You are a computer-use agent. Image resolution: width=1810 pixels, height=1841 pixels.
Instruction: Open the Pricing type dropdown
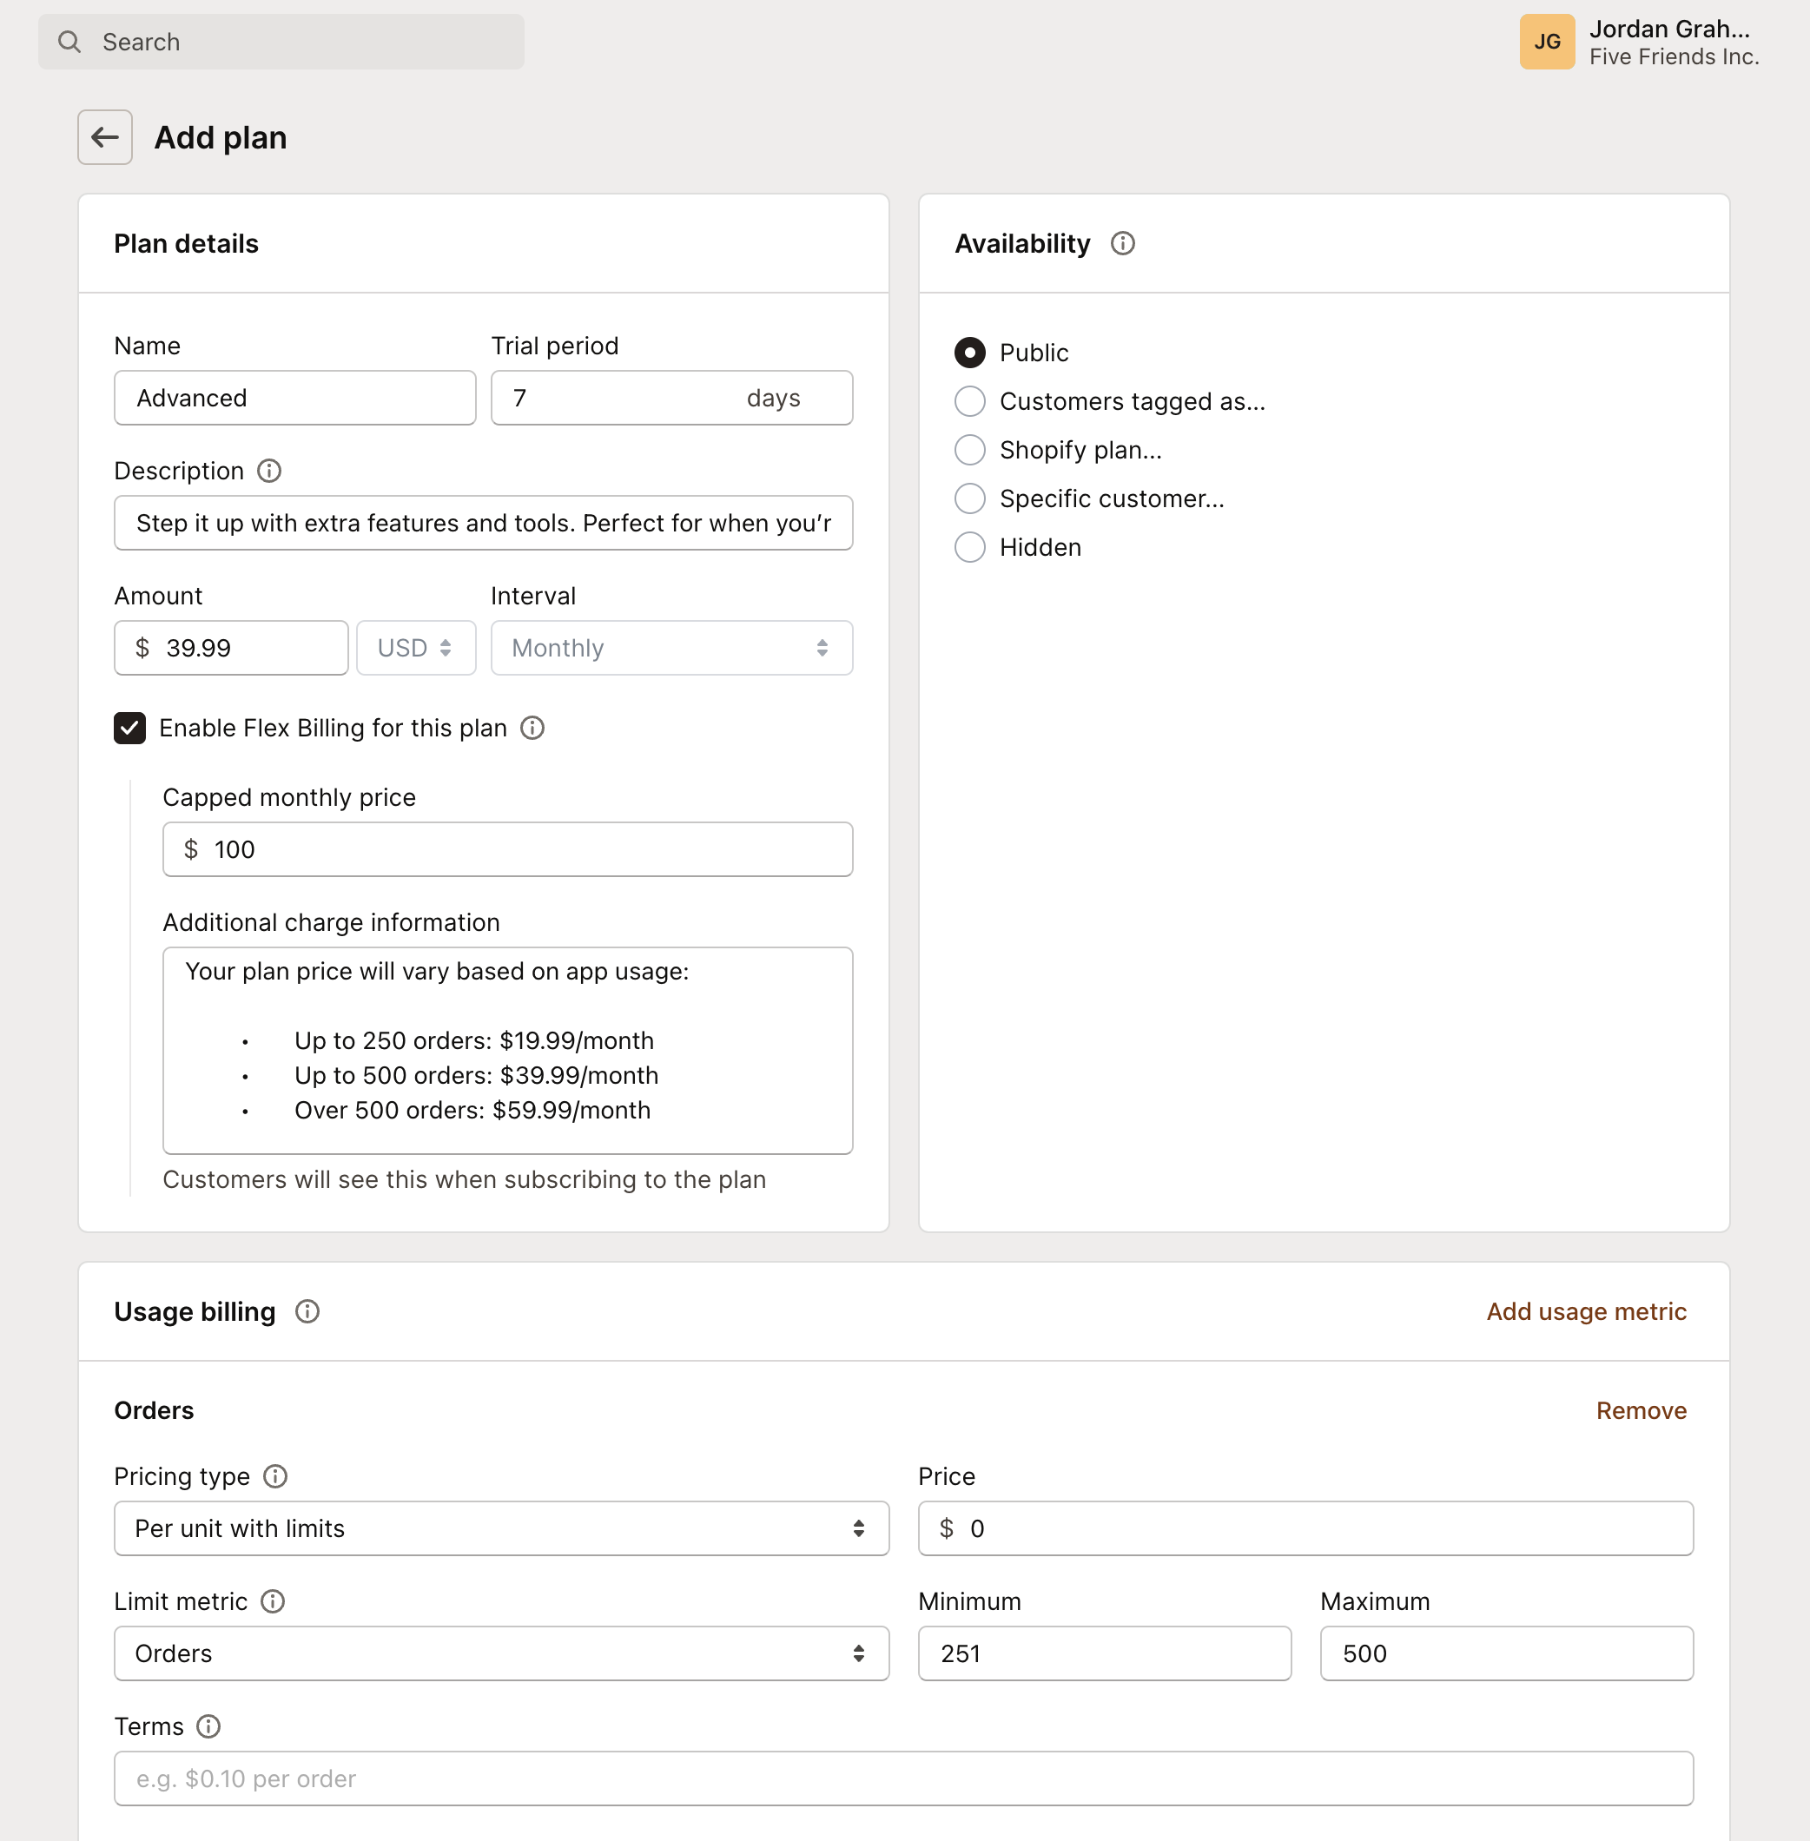tap(501, 1528)
